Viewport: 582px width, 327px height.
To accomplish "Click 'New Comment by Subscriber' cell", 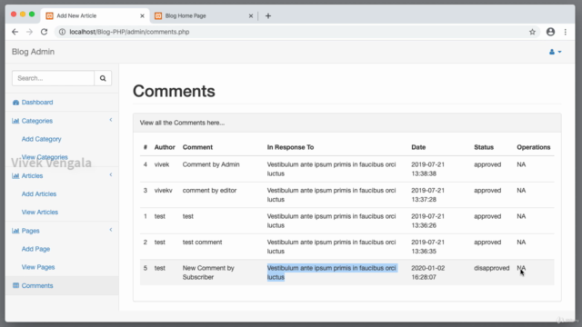I will coord(208,272).
